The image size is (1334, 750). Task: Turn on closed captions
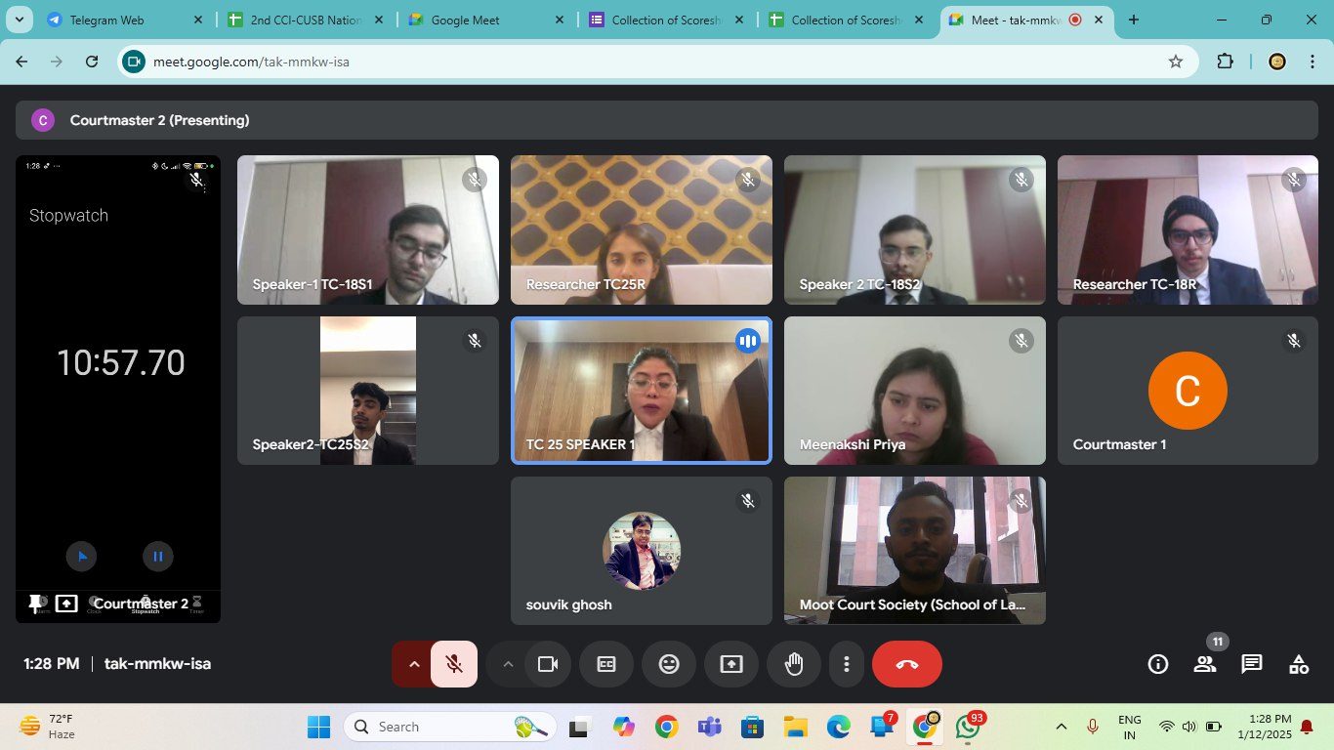click(x=605, y=664)
